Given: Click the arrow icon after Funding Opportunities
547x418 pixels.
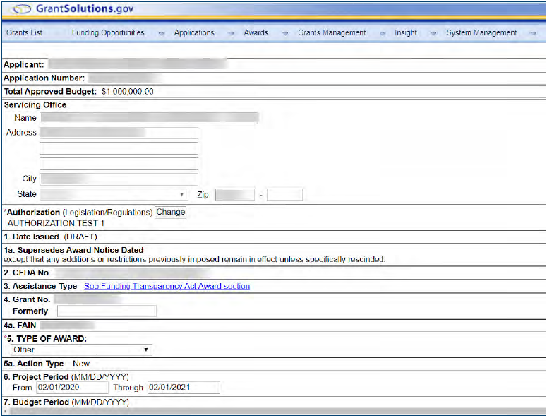Looking at the screenshot, I should pyautogui.click(x=162, y=33).
